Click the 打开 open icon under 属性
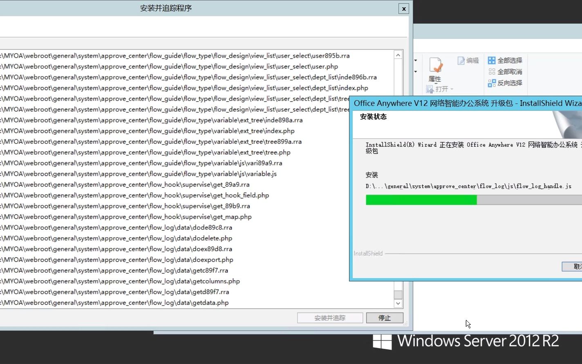 click(x=430, y=89)
